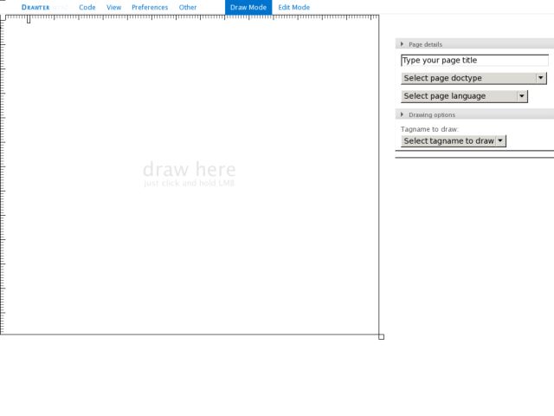Click the Drawter logo
Screen dimensions: 554x416
point(35,7)
